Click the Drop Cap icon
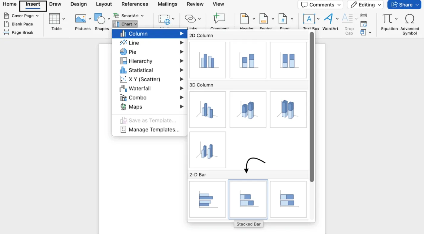 point(347,18)
